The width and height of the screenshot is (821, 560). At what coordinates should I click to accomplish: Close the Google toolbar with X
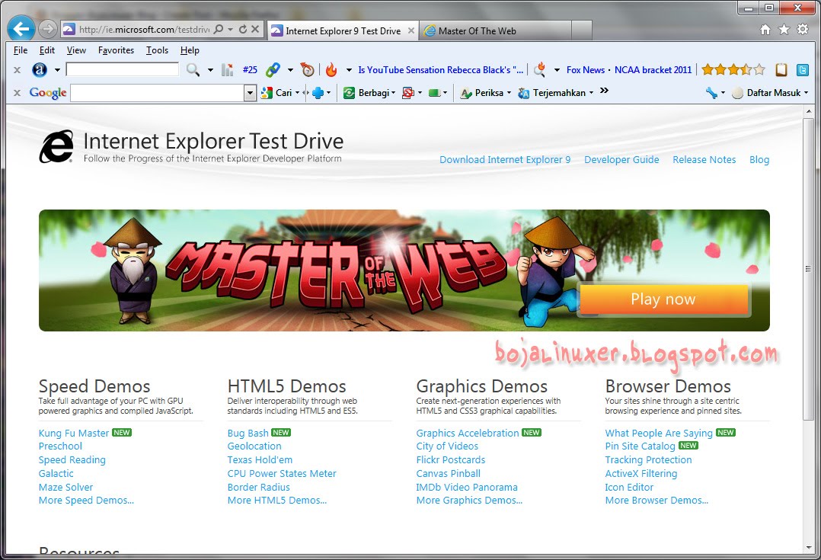[17, 93]
